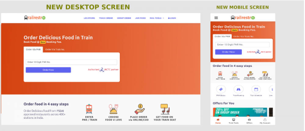Click the desktop Enter PNR / Train step icon
This screenshot has width=305, height=131.
pyautogui.click(x=89, y=109)
